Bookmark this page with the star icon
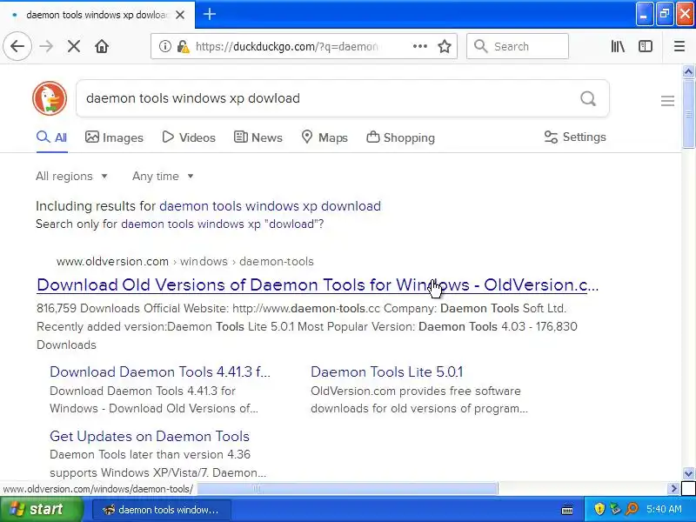 [445, 46]
